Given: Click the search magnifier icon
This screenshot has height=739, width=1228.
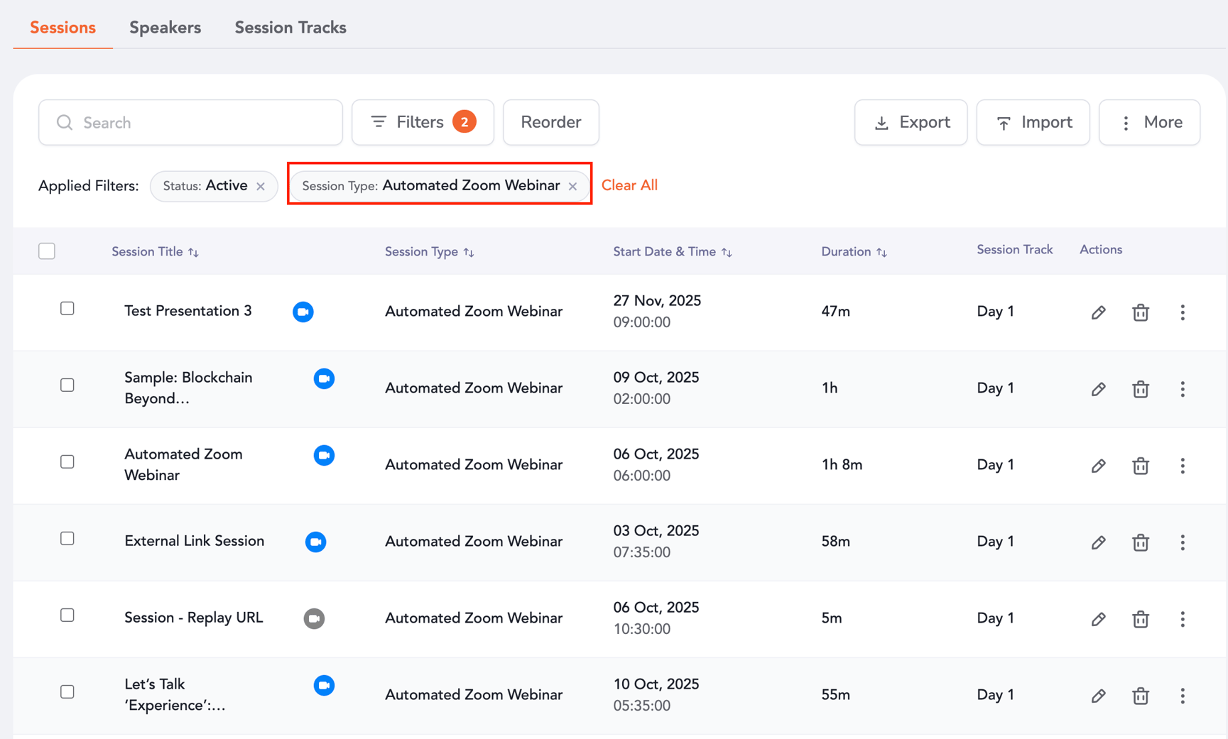Looking at the screenshot, I should click(x=65, y=122).
